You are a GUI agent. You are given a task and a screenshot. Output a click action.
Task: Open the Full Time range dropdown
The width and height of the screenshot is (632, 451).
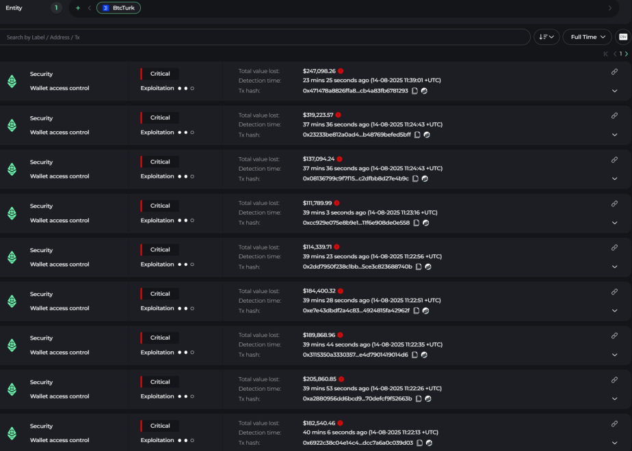(x=587, y=37)
